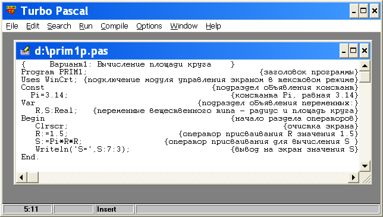Click the horizontal scrollbar thumb

(33, 177)
